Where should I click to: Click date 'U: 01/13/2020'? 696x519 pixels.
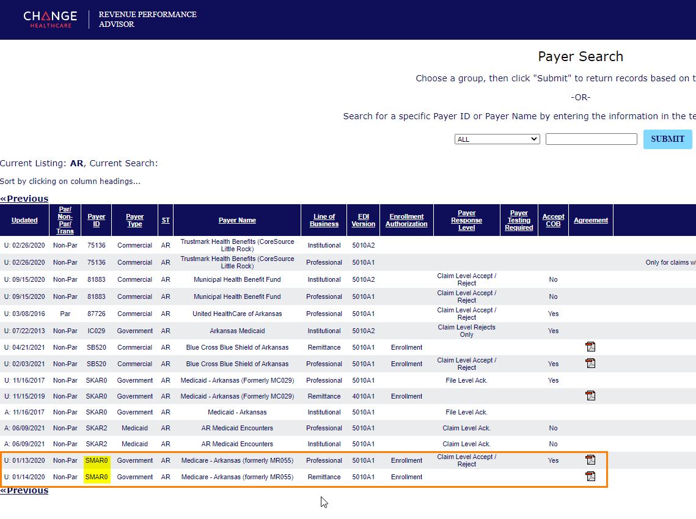tap(24, 460)
